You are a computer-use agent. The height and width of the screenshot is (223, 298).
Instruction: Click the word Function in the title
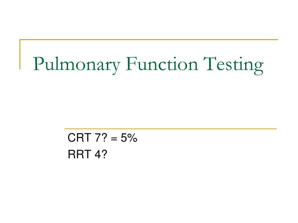click(162, 64)
